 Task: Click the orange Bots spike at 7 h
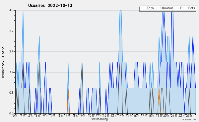click(68, 101)
